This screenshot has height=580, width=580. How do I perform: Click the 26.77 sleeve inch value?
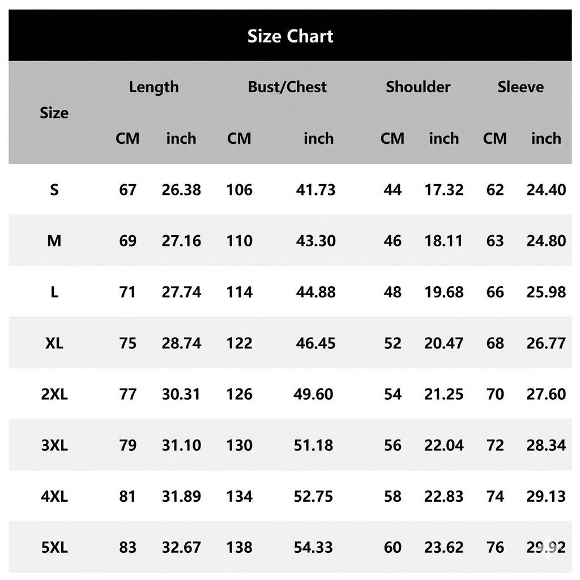click(546, 343)
